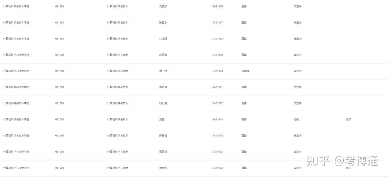Screen dimensions: 388x177
Task: Click the ID 12421074 cell
Action: click(x=217, y=136)
